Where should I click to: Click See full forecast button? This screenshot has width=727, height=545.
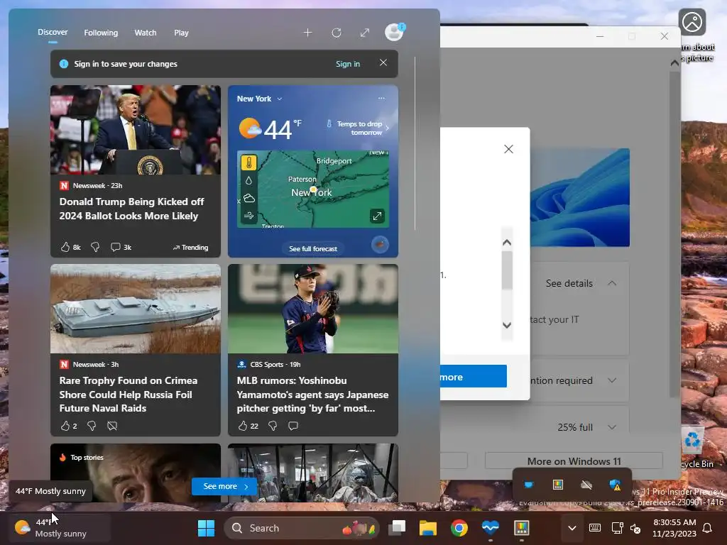tap(313, 249)
